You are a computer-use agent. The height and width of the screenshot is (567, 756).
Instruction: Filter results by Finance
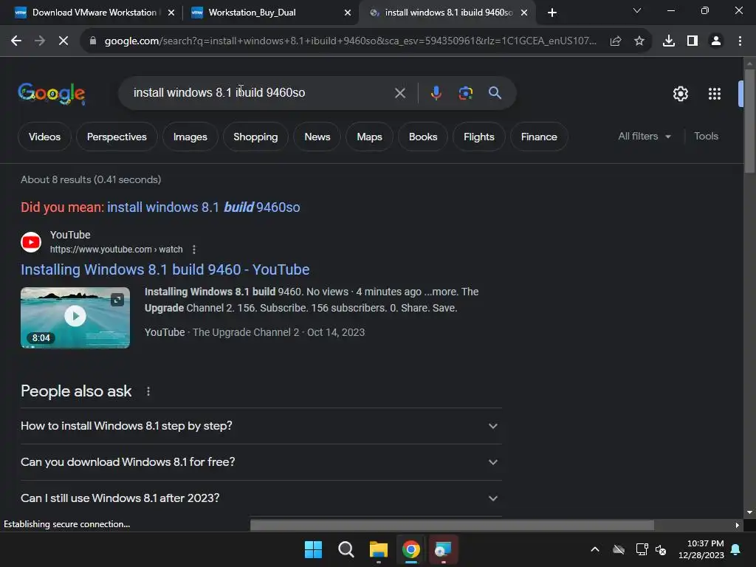539,137
